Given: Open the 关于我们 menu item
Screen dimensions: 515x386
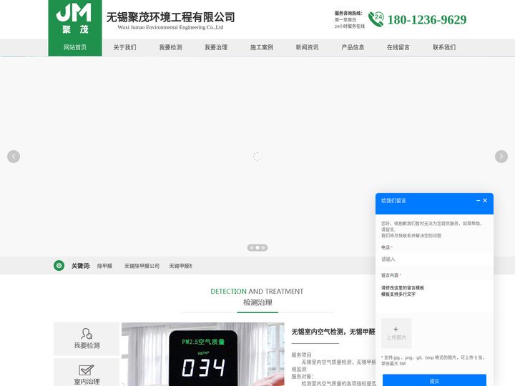Looking at the screenshot, I should pyautogui.click(x=124, y=47).
